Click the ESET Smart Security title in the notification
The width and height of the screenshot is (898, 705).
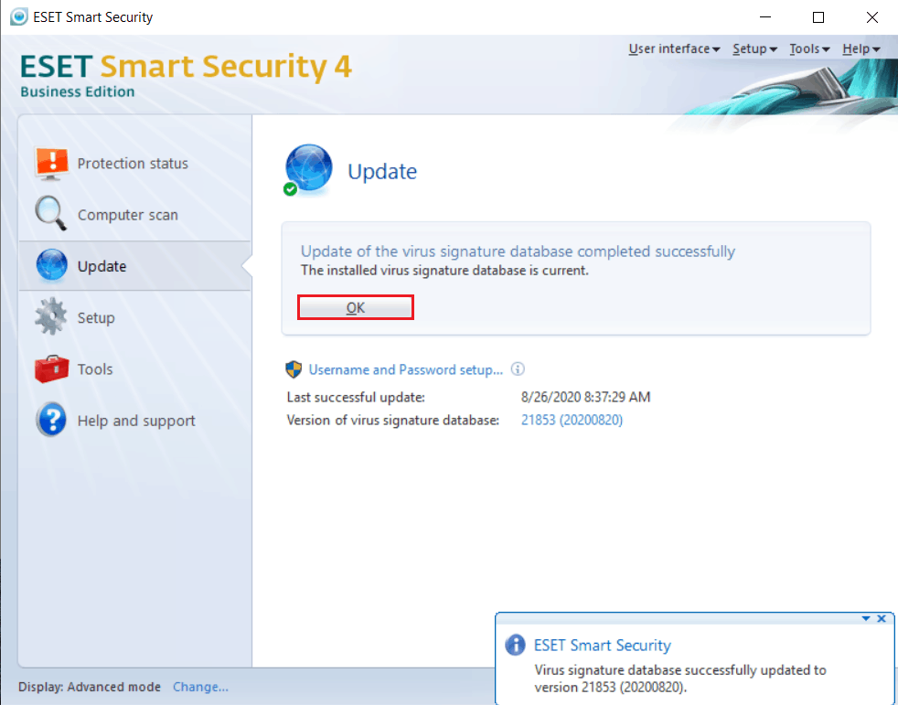click(x=602, y=646)
